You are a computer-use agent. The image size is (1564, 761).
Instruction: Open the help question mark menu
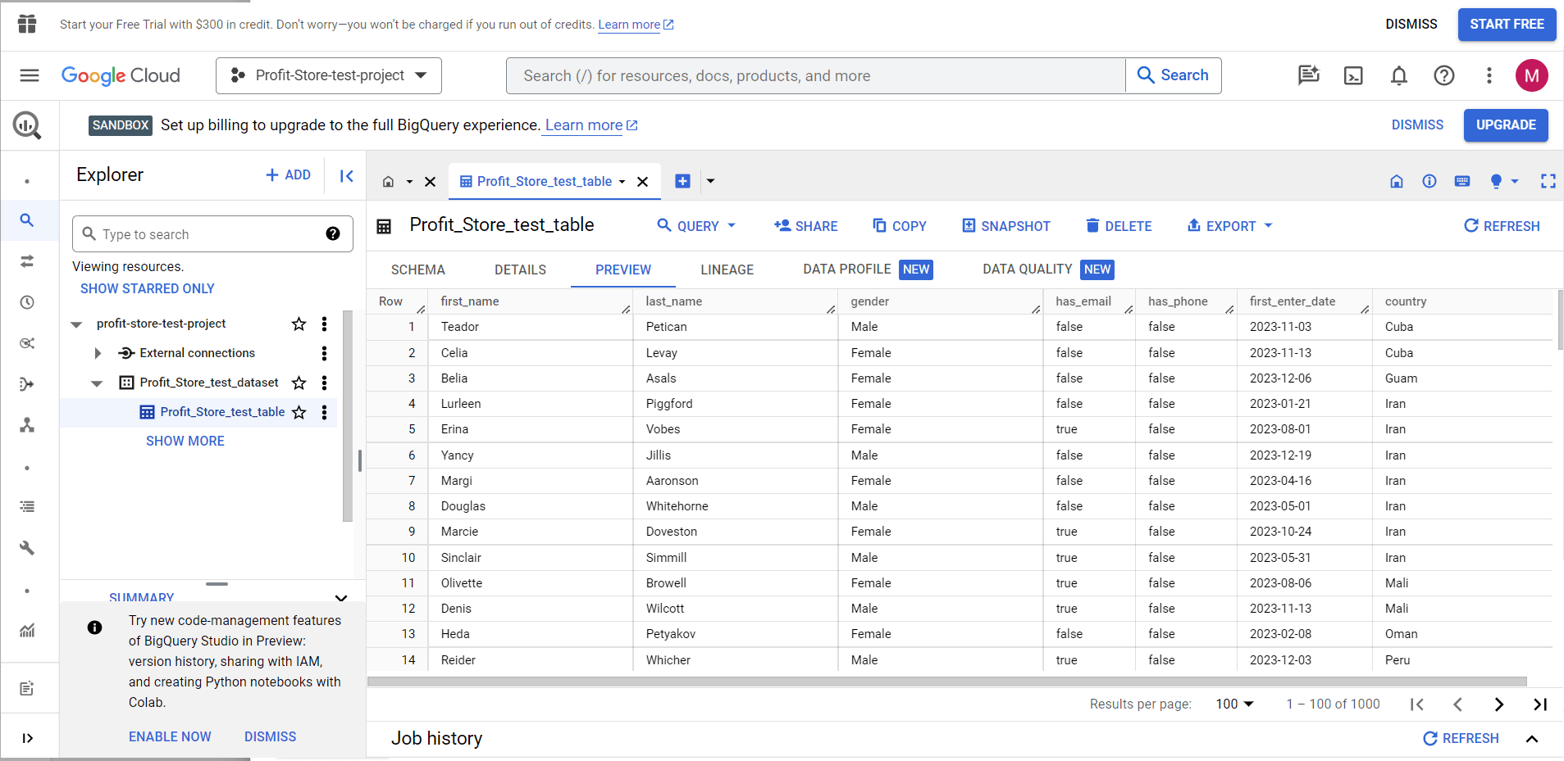(1444, 75)
